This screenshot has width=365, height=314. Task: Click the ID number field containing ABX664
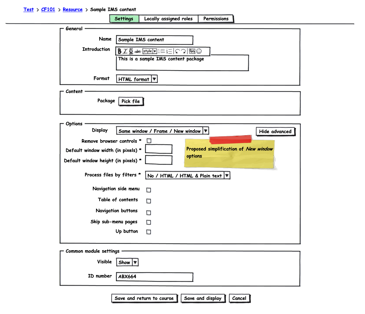pos(155,277)
